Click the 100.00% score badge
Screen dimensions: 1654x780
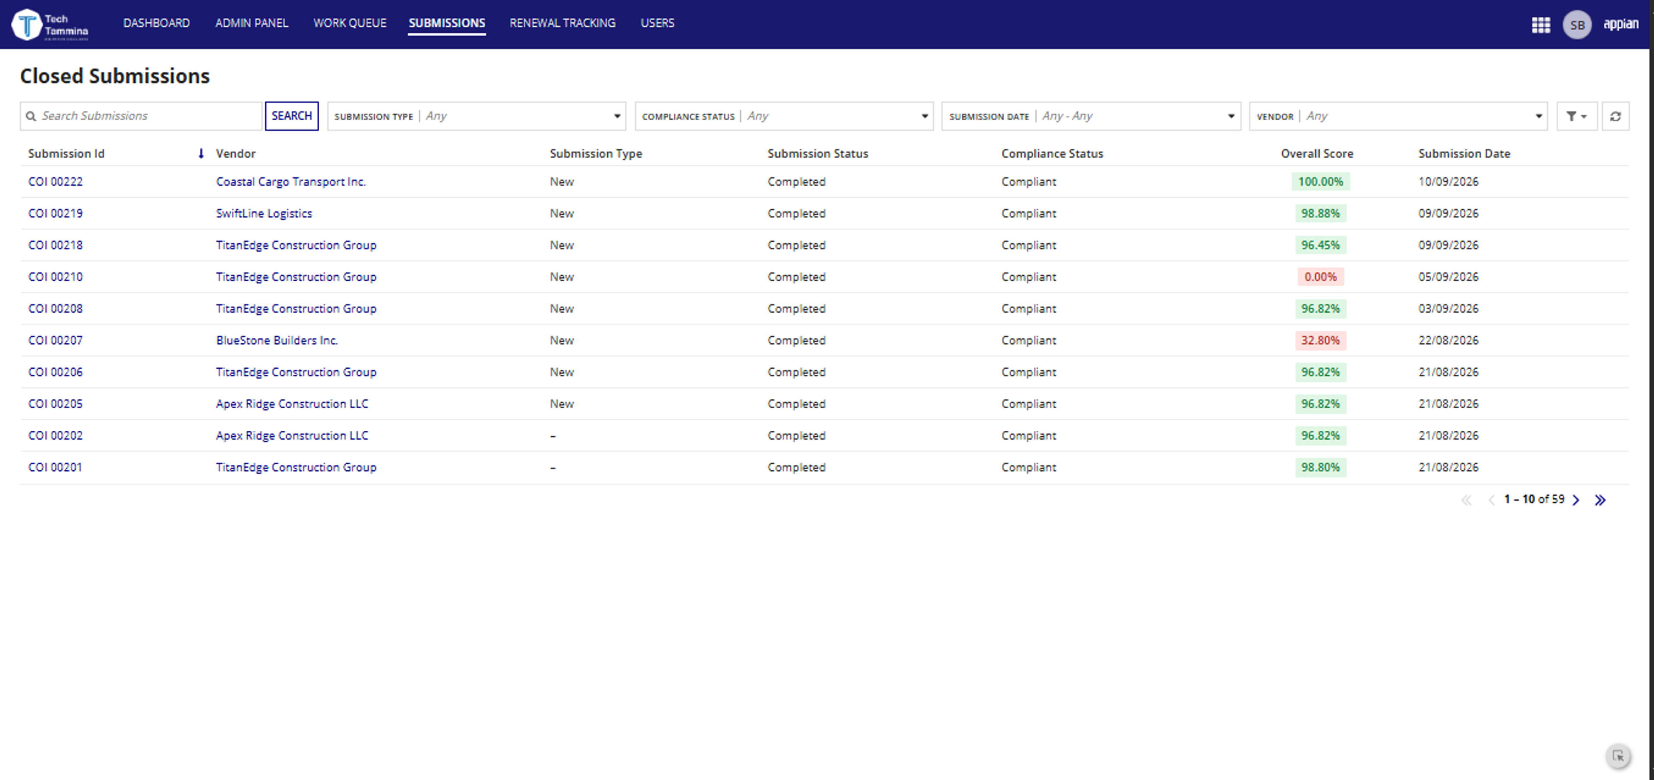point(1320,182)
